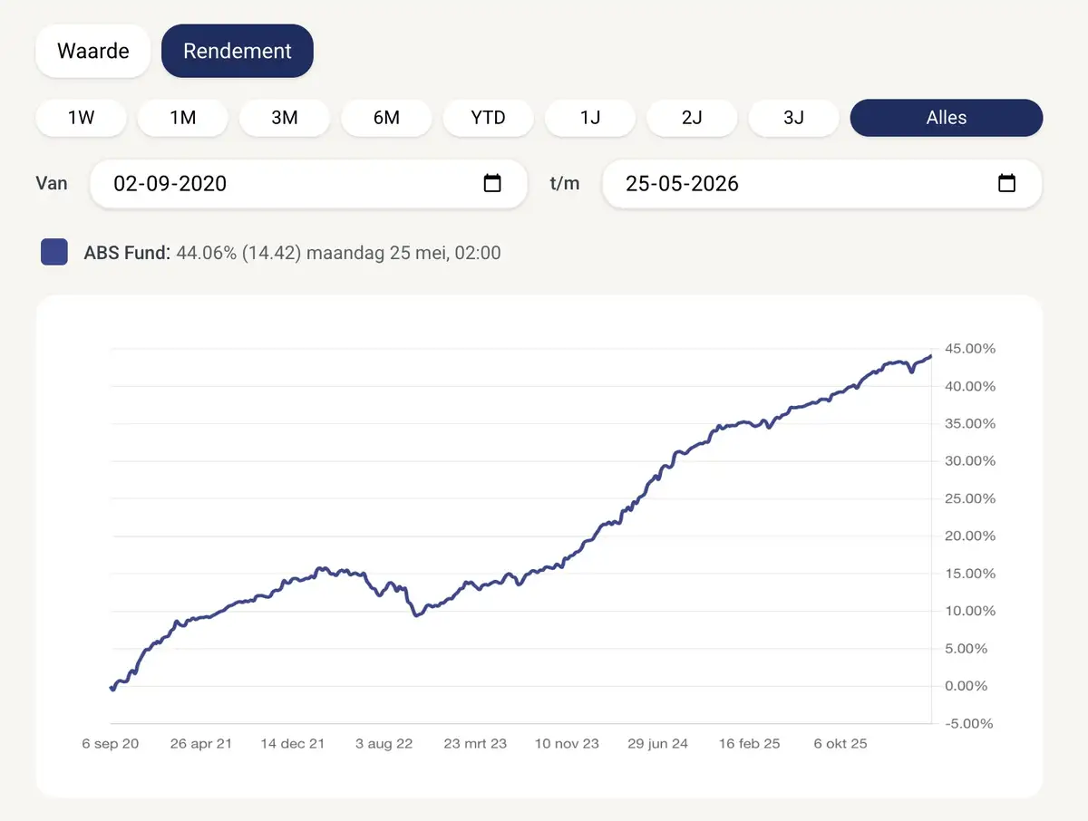The width and height of the screenshot is (1088, 821).
Task: Click the ABS Fund blue legend swatch
Action: [54, 252]
